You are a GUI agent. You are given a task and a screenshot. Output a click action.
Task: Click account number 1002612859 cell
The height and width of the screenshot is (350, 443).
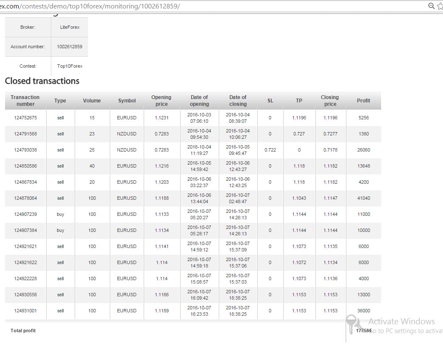(70, 47)
